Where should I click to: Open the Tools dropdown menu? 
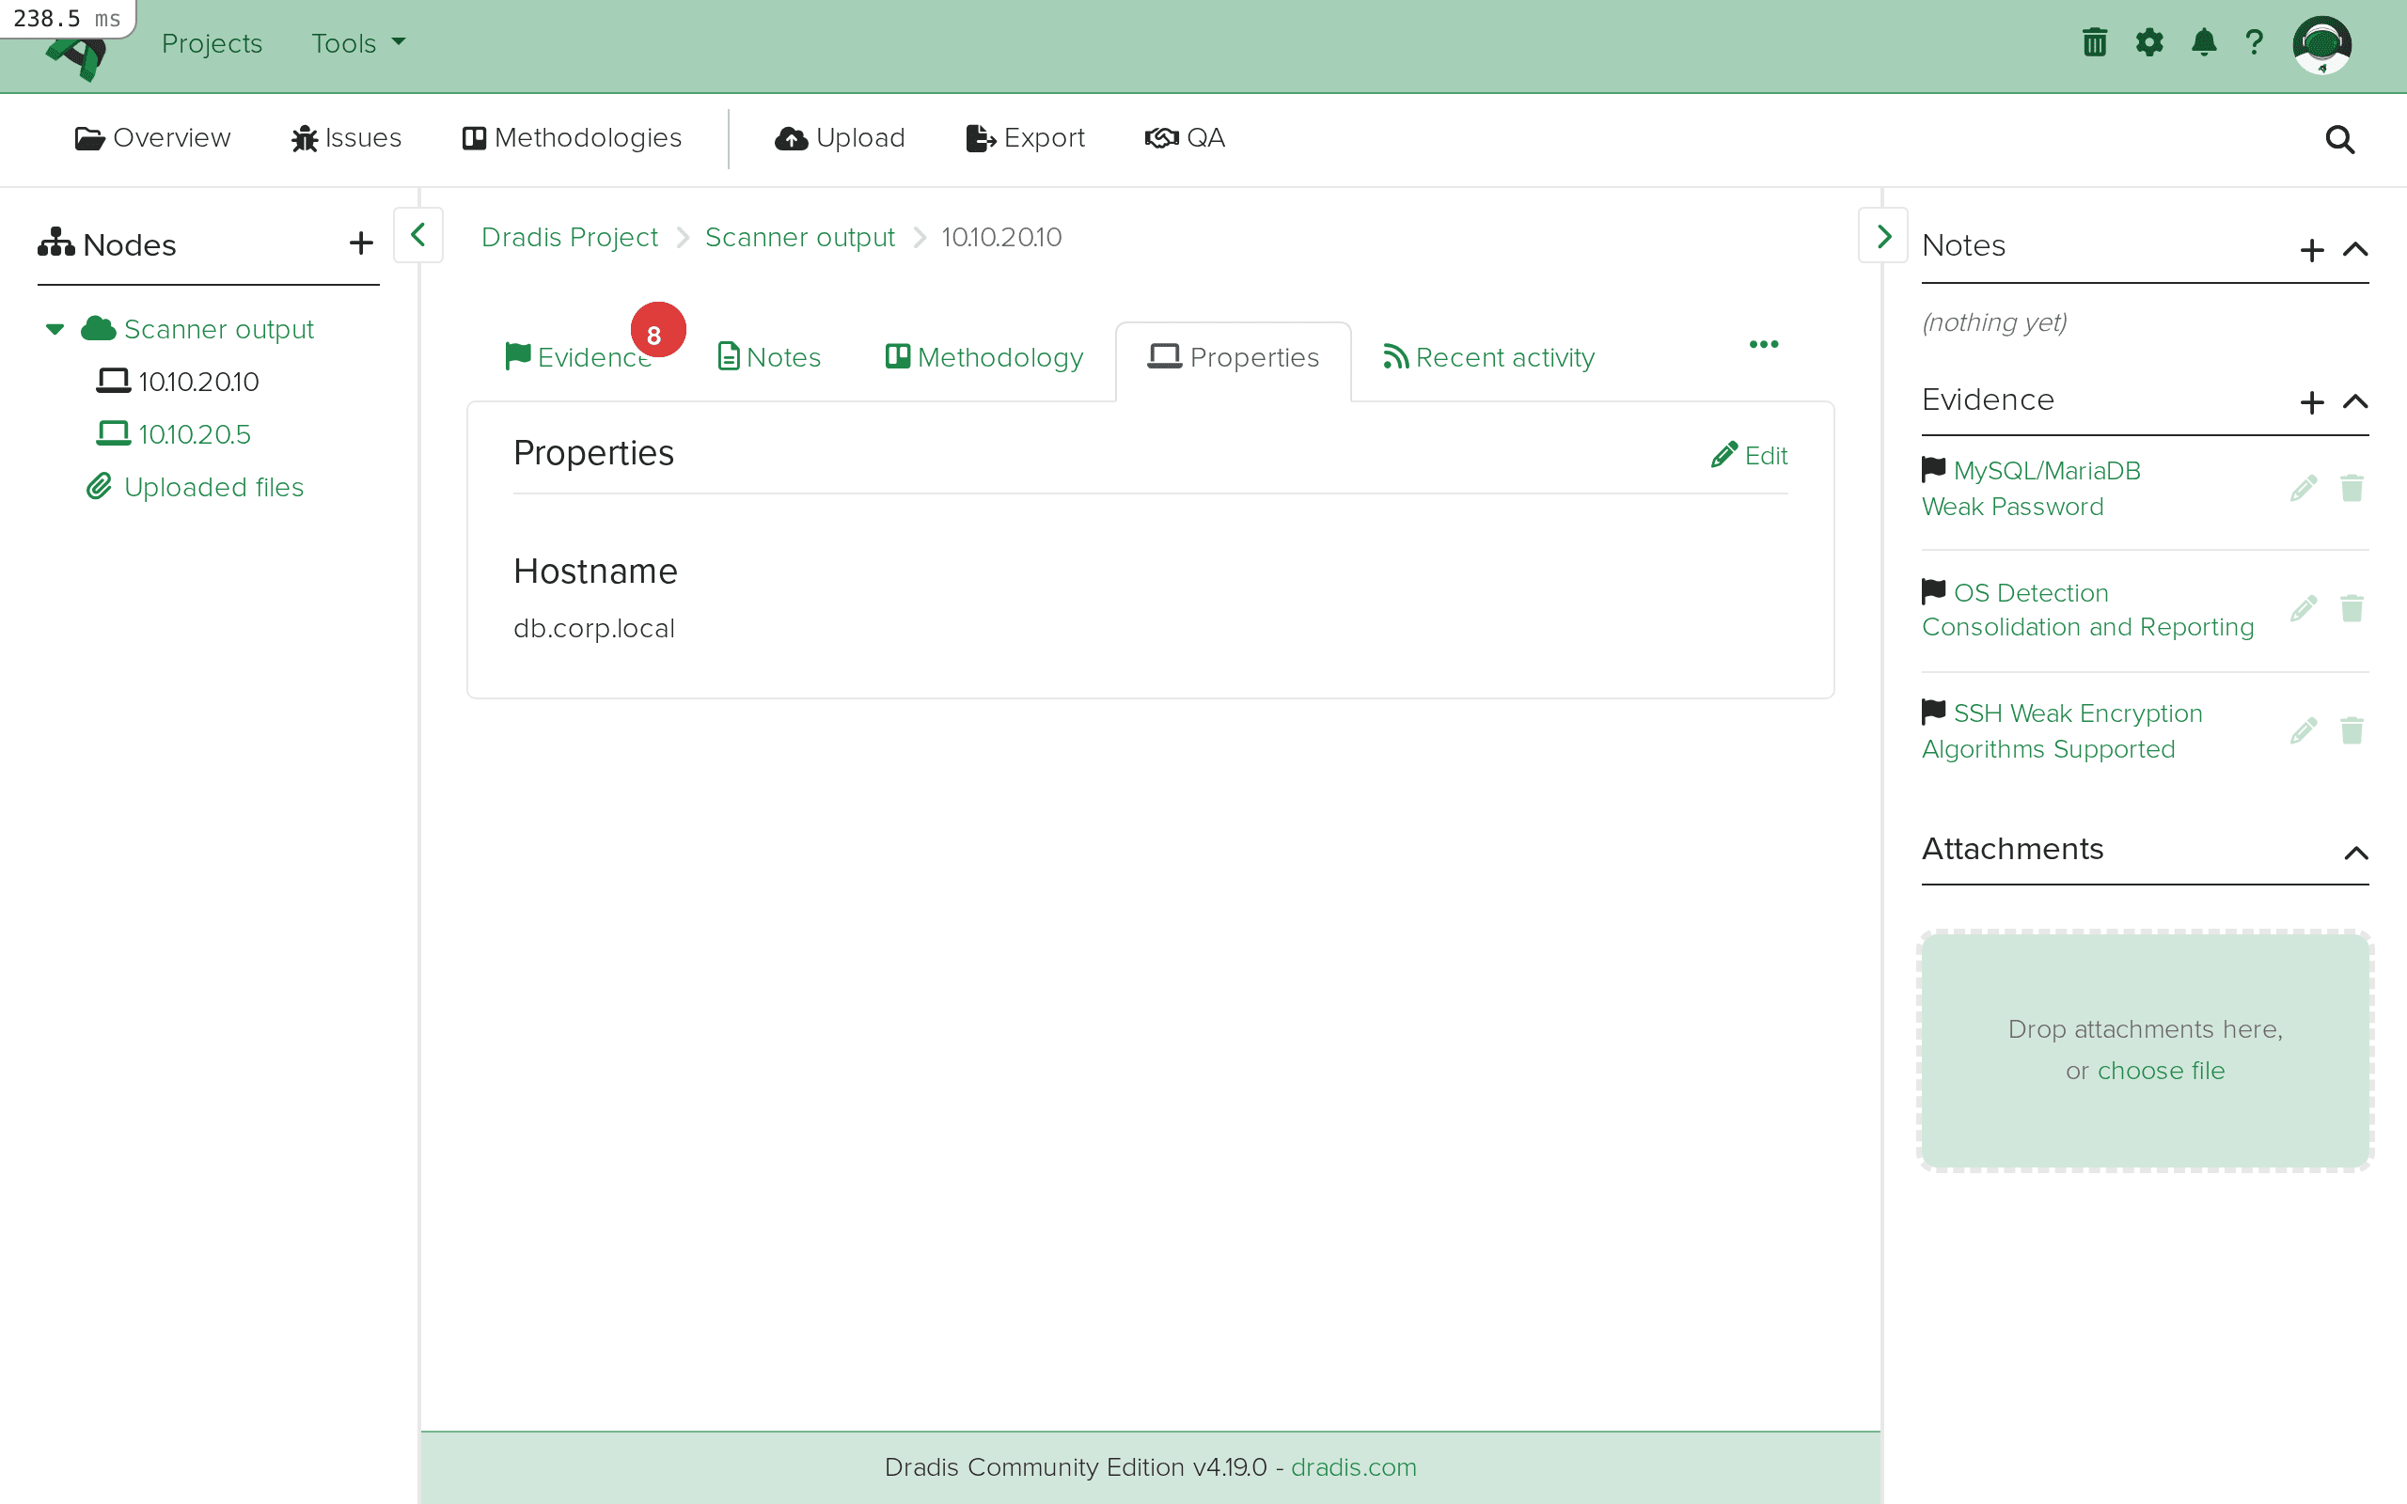(x=358, y=43)
